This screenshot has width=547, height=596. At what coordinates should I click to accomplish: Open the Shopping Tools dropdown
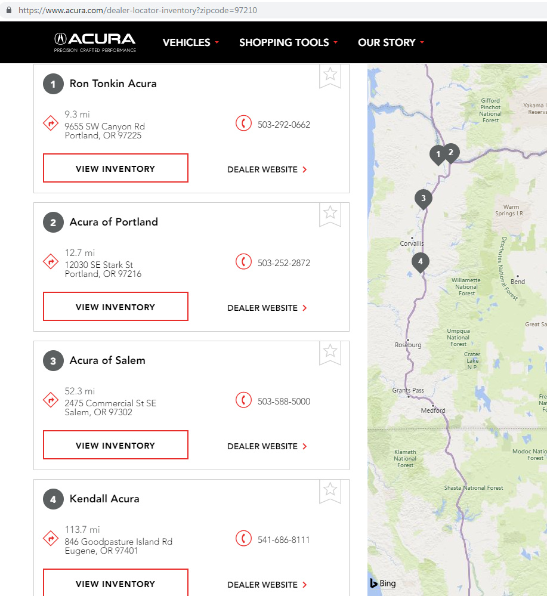click(x=289, y=42)
